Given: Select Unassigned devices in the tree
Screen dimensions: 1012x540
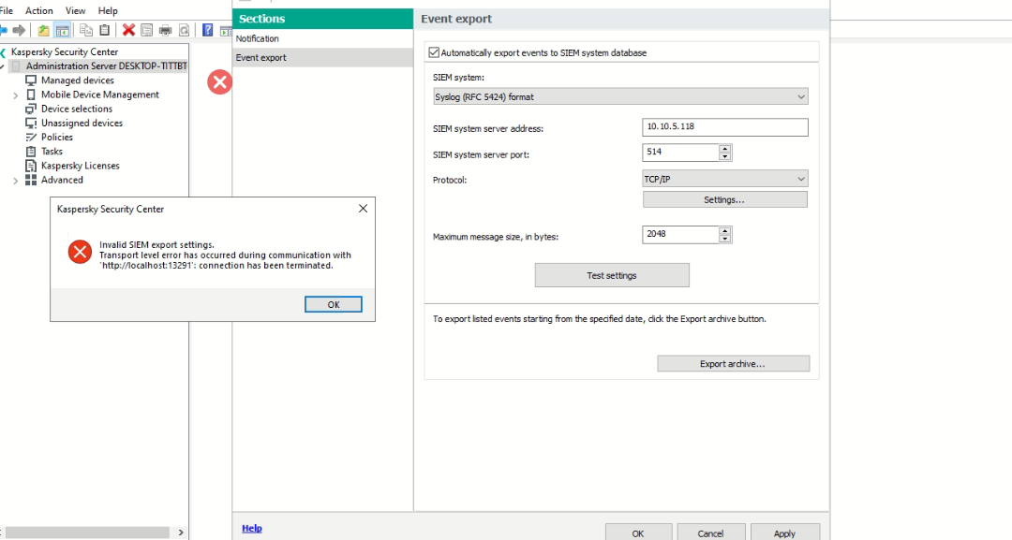Looking at the screenshot, I should click(x=82, y=124).
